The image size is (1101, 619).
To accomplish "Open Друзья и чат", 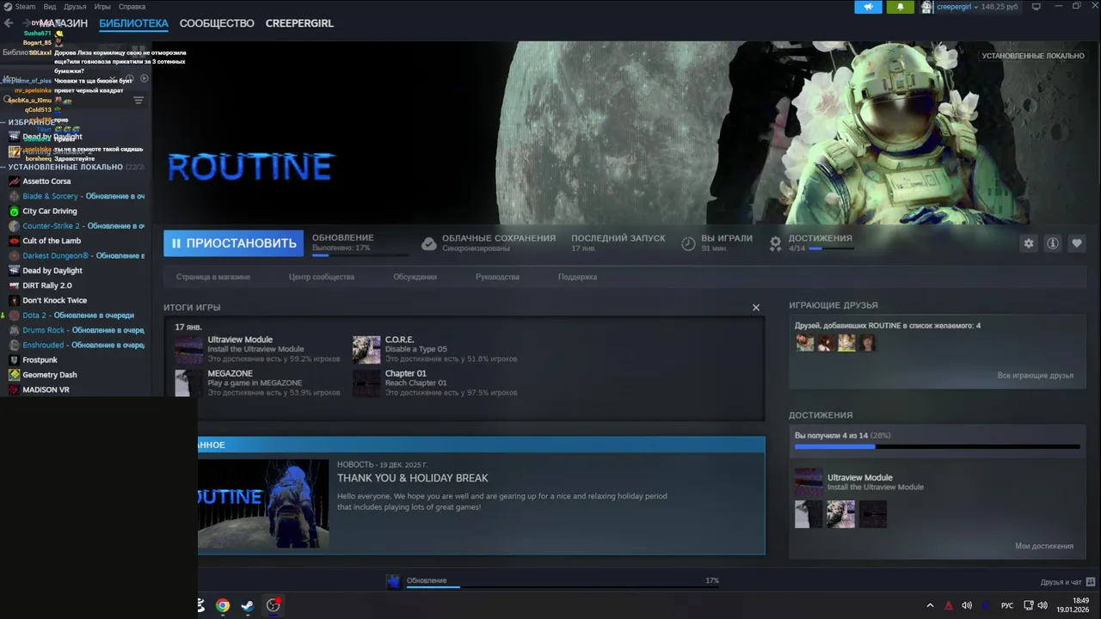I will pyautogui.click(x=1067, y=582).
